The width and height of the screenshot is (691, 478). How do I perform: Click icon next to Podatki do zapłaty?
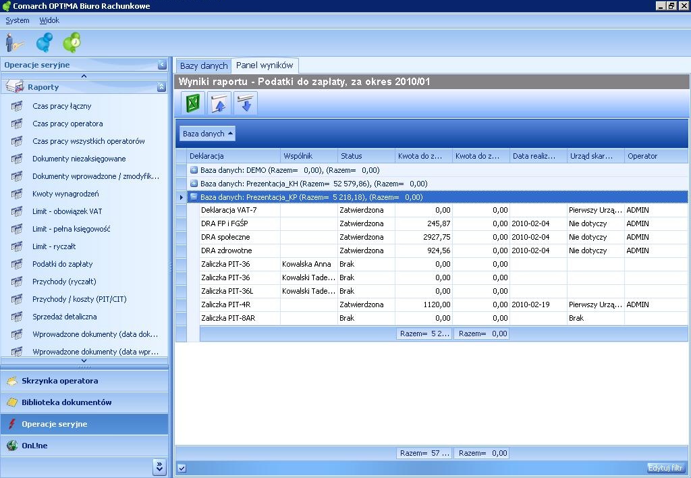(x=17, y=264)
